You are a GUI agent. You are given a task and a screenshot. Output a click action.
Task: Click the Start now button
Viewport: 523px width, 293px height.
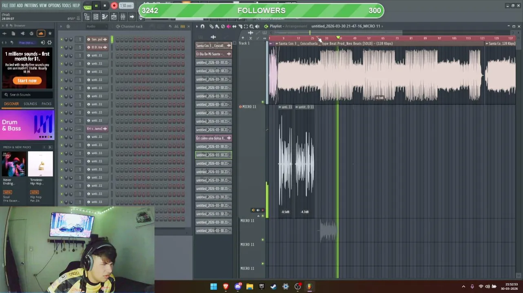point(27,81)
